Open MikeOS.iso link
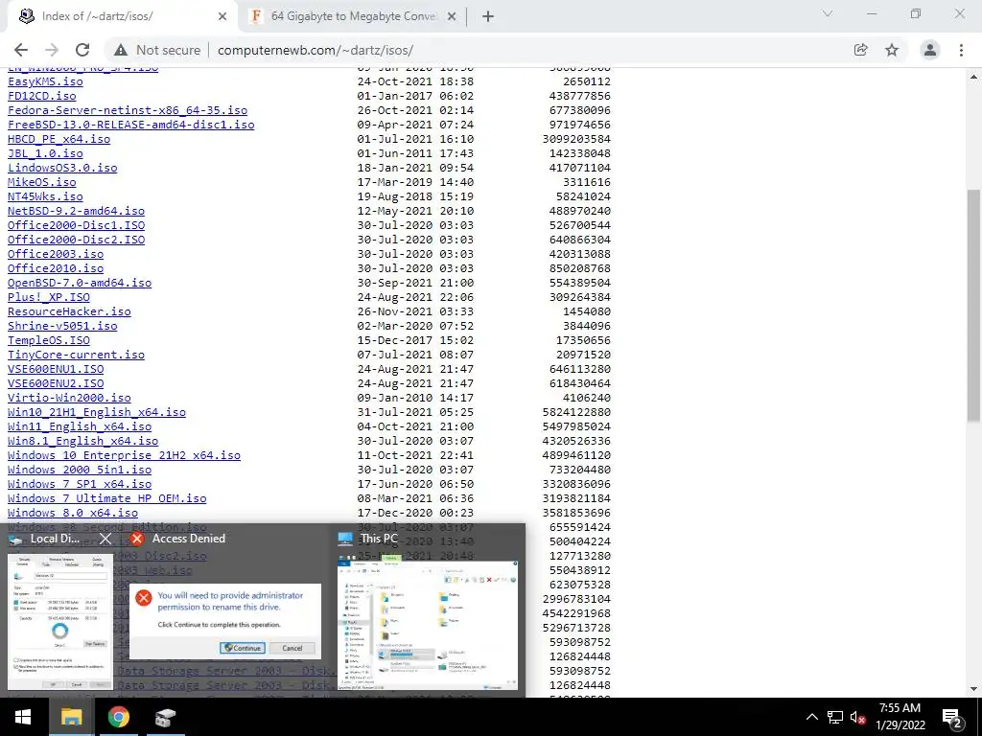The height and width of the screenshot is (736, 982). tap(42, 182)
